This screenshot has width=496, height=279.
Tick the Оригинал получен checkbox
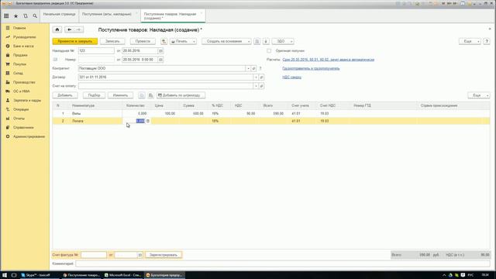(x=269, y=51)
